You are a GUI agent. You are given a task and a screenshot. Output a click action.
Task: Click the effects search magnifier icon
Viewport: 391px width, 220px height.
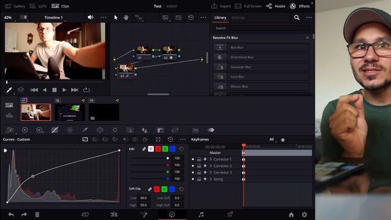pyautogui.click(x=296, y=18)
